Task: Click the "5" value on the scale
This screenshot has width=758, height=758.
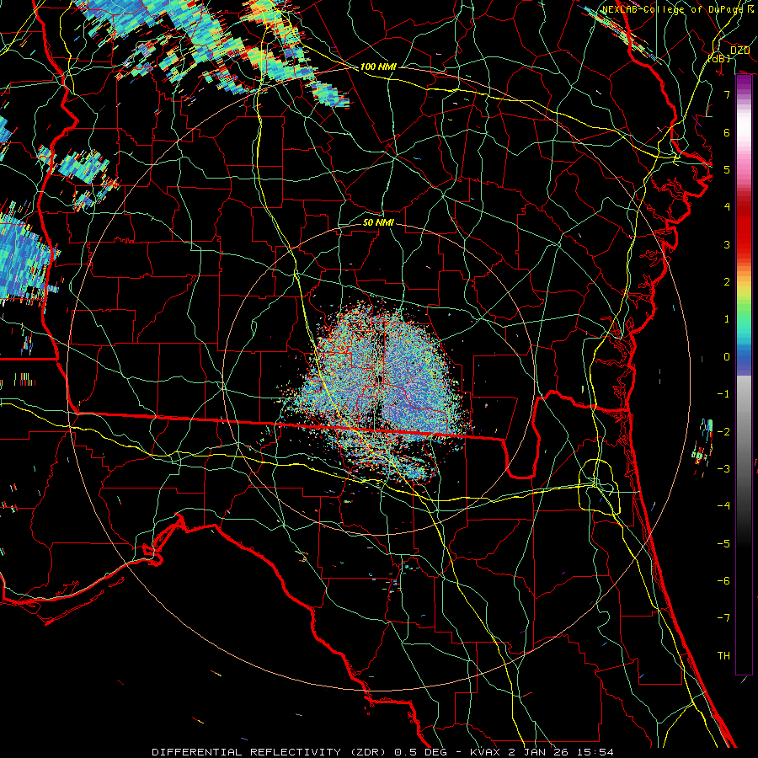Action: (x=727, y=169)
